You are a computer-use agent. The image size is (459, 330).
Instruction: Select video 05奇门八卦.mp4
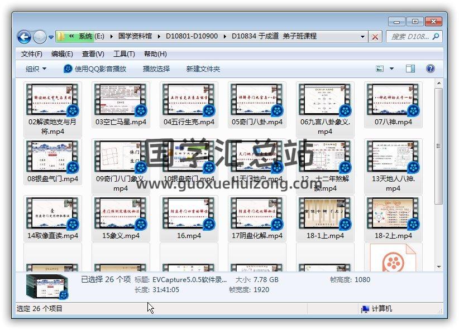pyautogui.click(x=257, y=105)
